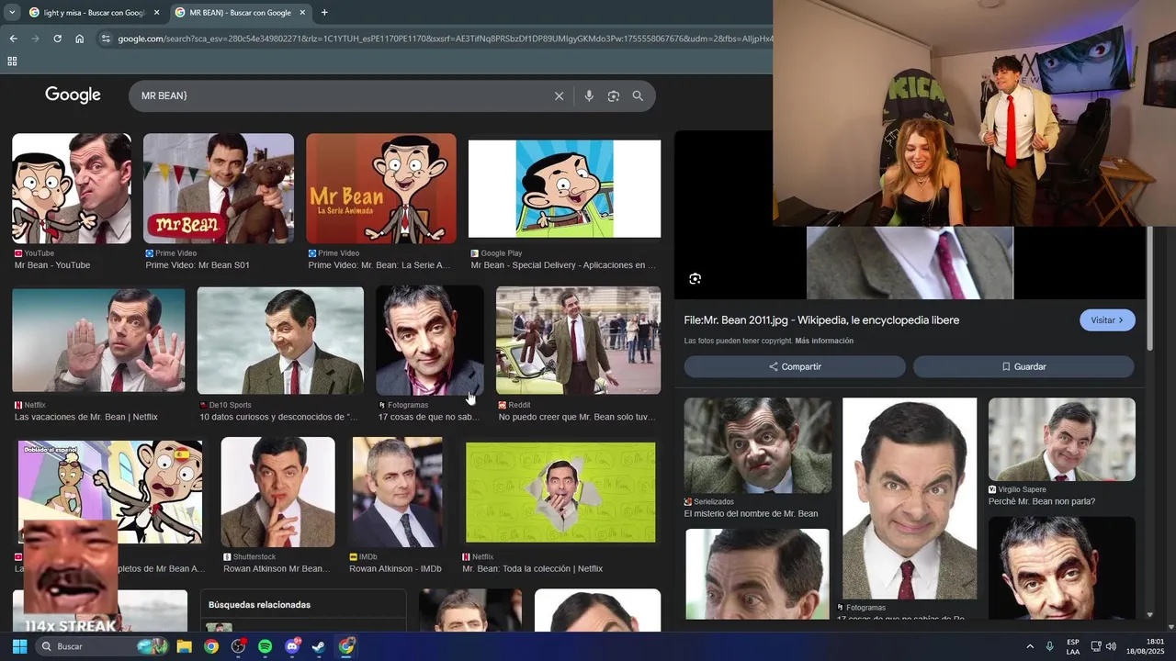Open ESP LAA language selector

coord(1073,646)
